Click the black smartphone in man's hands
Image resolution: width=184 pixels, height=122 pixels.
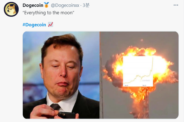click(66, 115)
